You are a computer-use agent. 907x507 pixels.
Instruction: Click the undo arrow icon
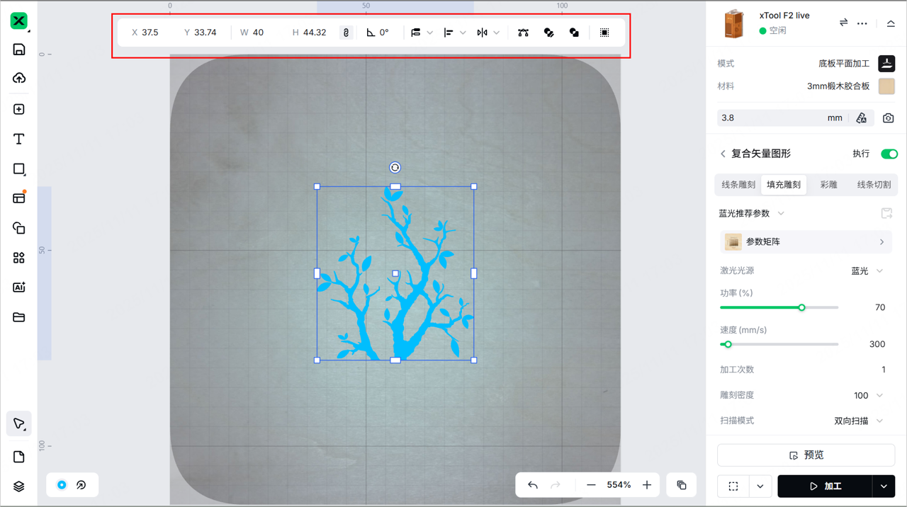pos(533,485)
